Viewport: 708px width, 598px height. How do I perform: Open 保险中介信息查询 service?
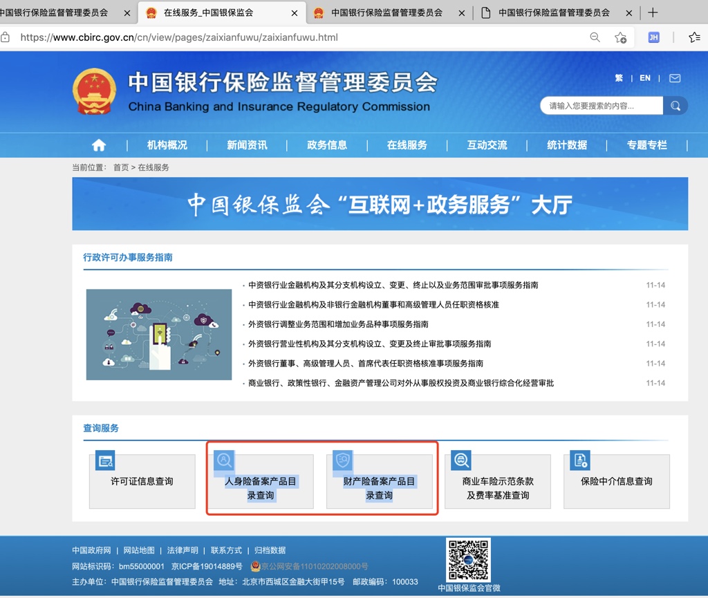pos(616,481)
